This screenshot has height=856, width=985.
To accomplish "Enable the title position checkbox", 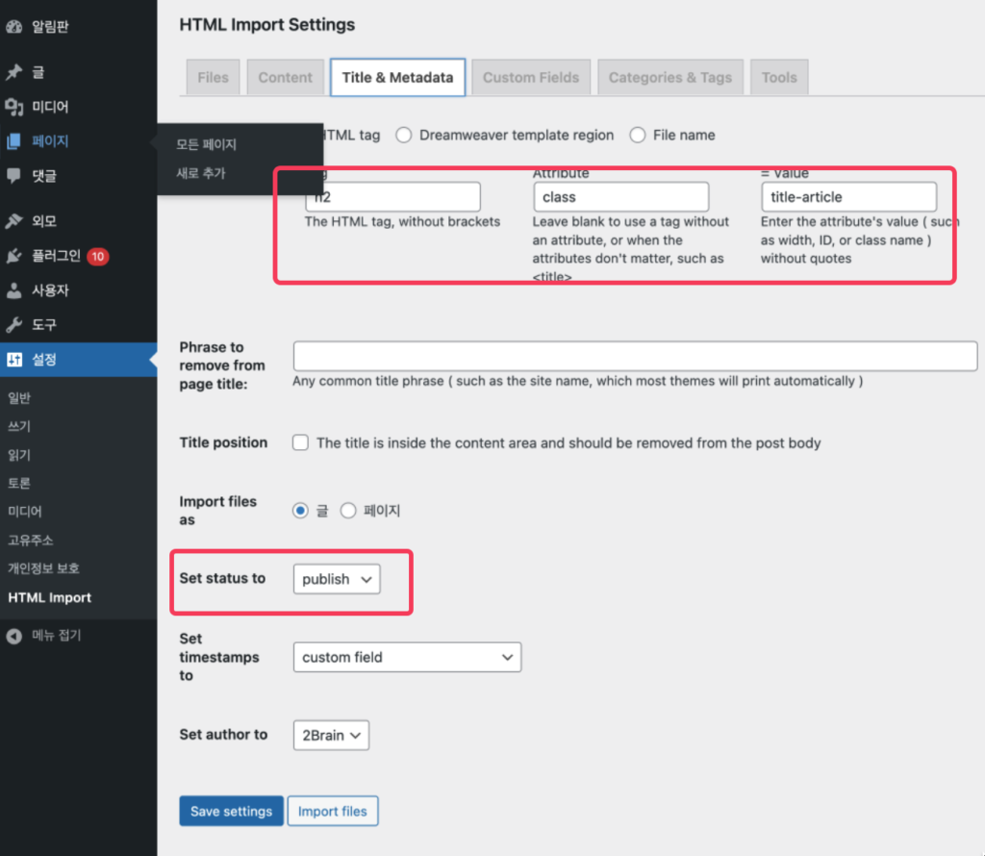I will 301,443.
